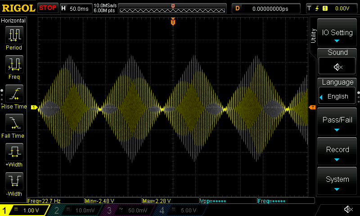Select the Freq measurement icon
This screenshot has width=360, height=216.
14,64
